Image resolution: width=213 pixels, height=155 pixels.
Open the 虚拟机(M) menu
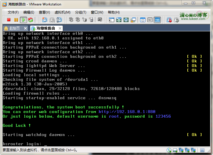point(62,12)
